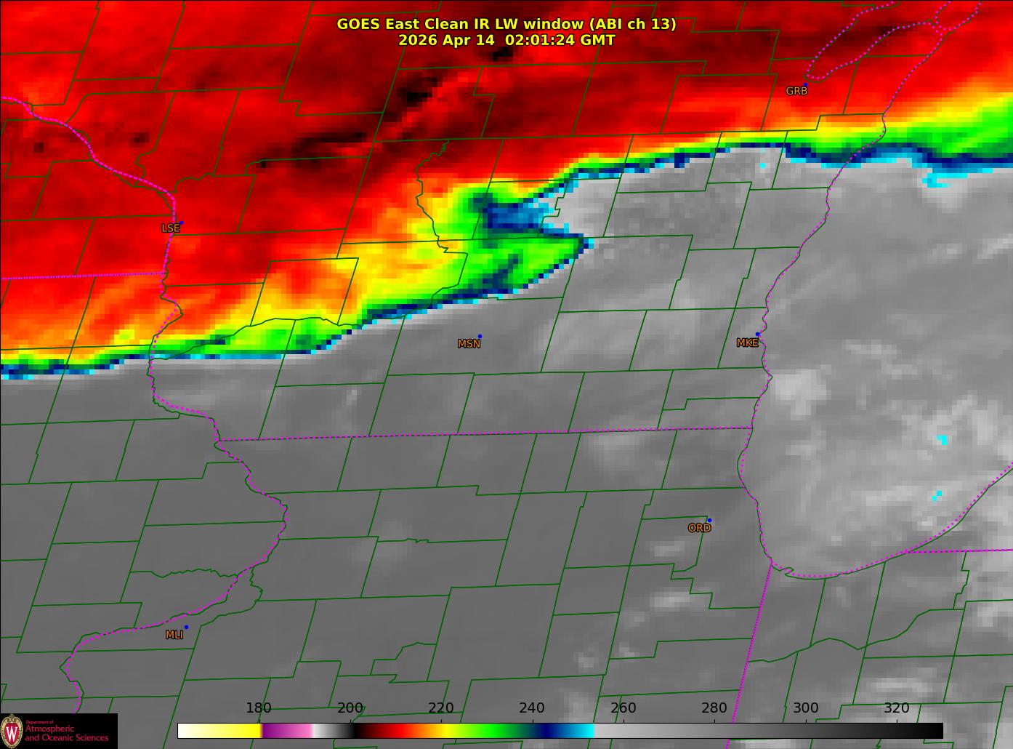
Task: Click the MSN station marker label
Action: [x=469, y=344]
